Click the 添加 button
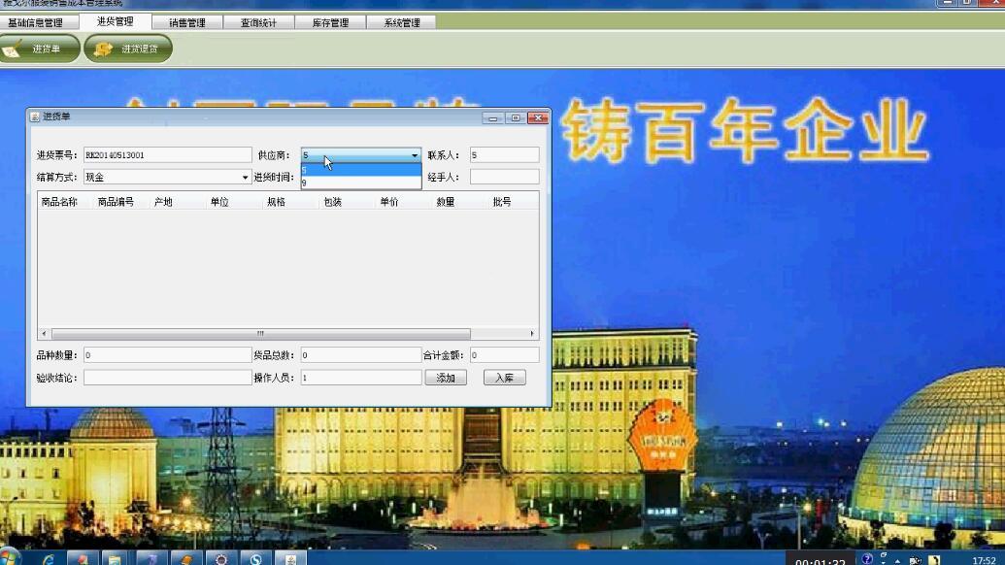Screen dimensions: 1005x565 click(446, 378)
